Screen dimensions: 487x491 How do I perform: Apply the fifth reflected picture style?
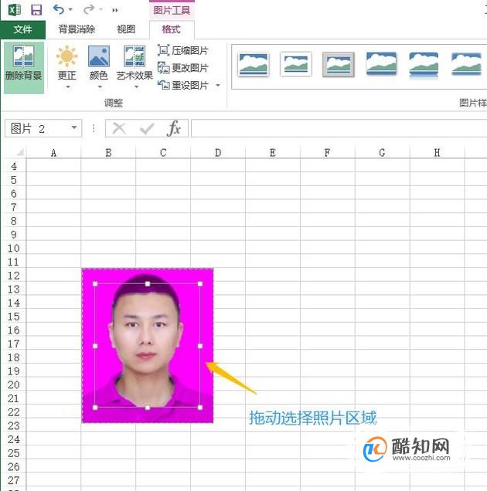424,65
